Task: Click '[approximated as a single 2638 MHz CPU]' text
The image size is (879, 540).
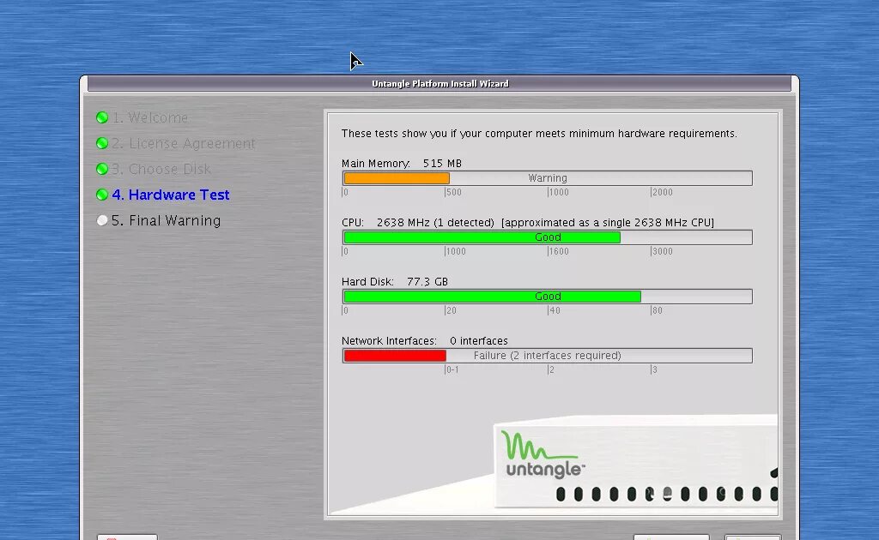Action: [x=608, y=223]
